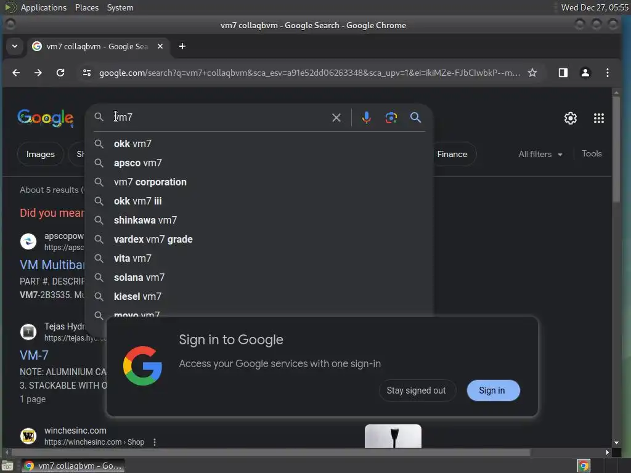This screenshot has height=473, width=631.
Task: Go back to the previous page
Action: click(x=16, y=73)
